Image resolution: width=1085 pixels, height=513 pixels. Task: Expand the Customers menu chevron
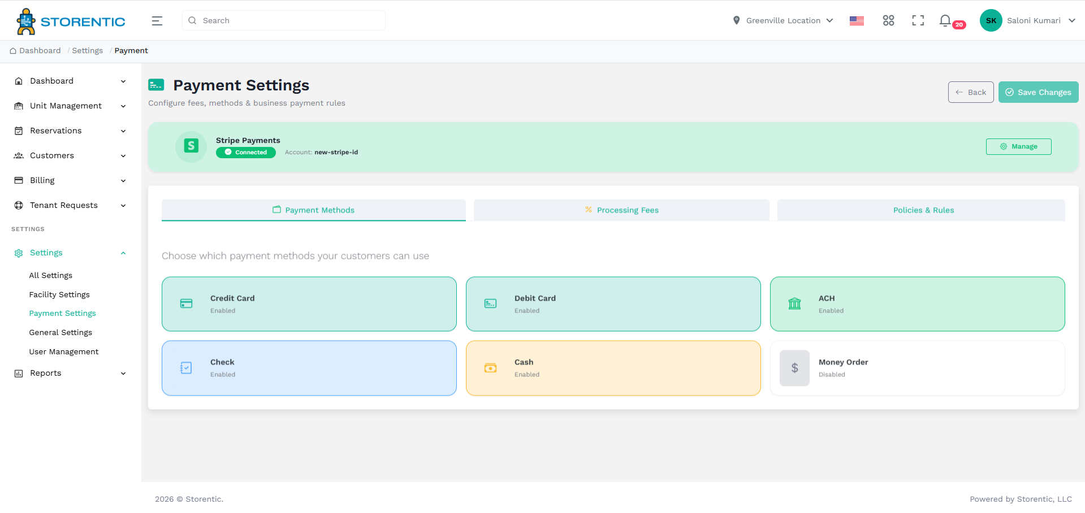tap(123, 156)
